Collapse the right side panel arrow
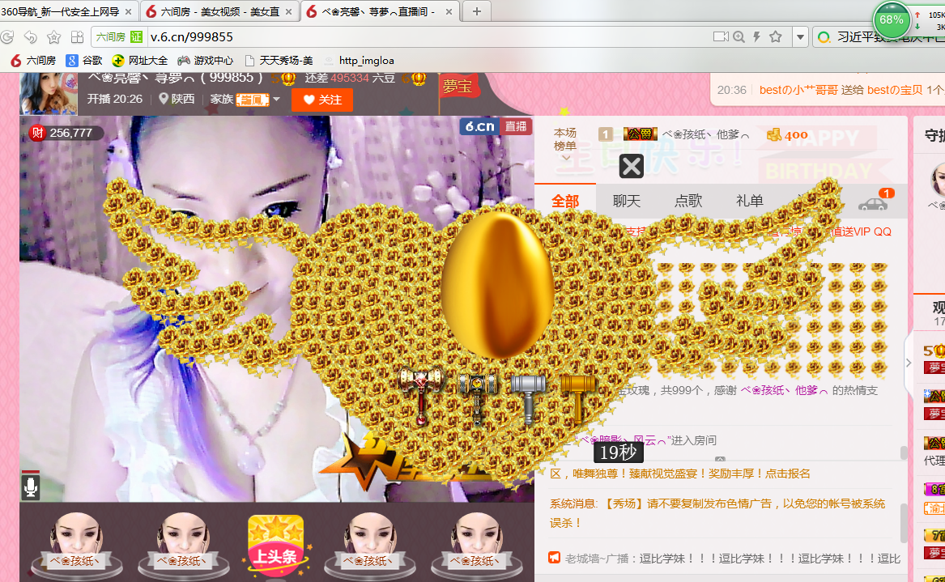The width and height of the screenshot is (945, 582). pos(909,363)
